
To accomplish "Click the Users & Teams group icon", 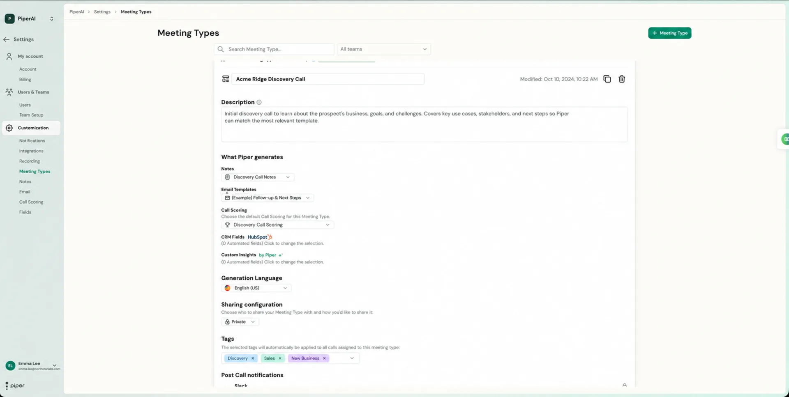I will (x=9, y=92).
